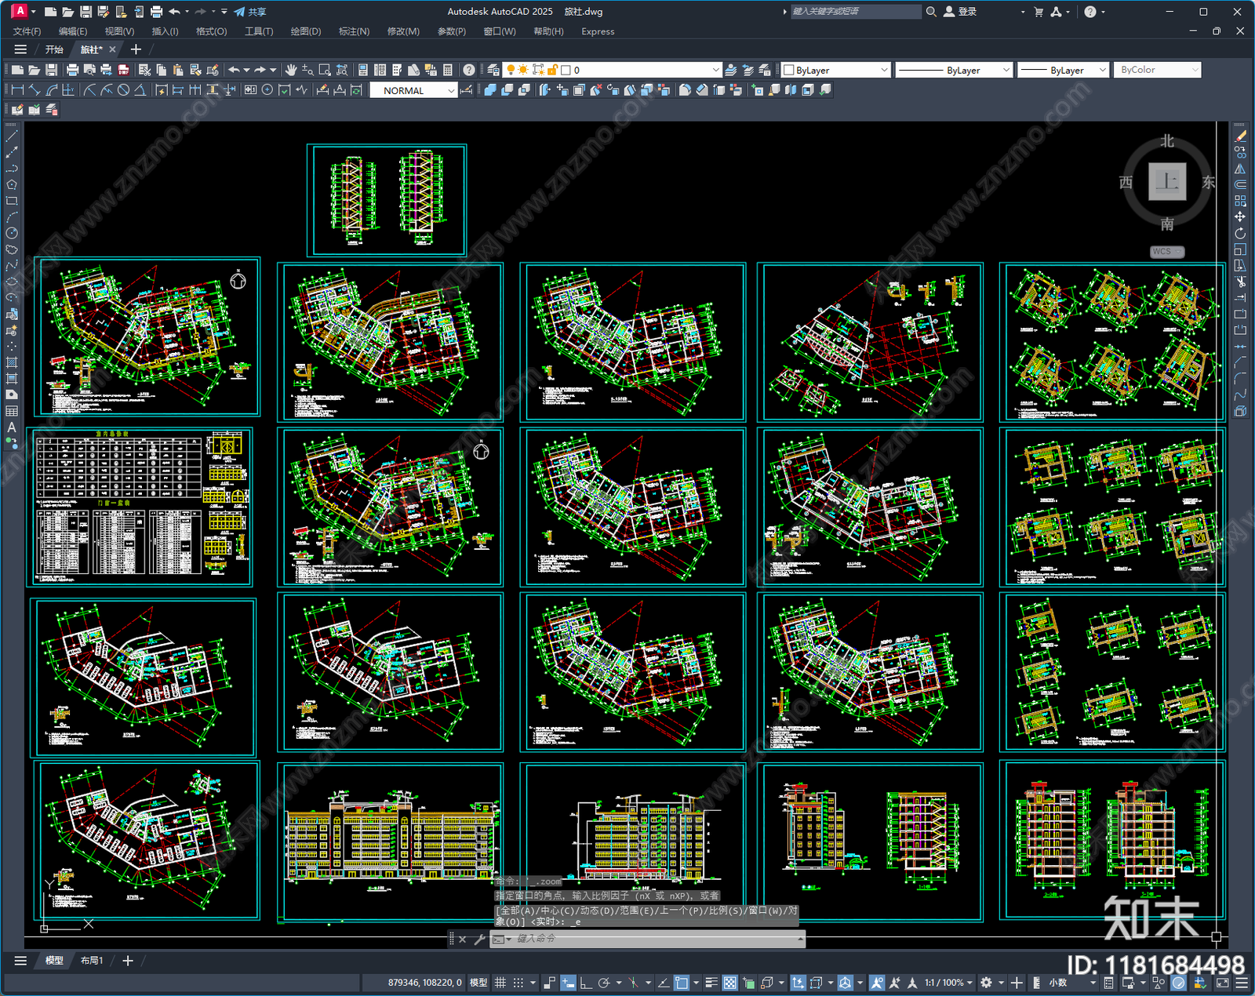Click the Help question mark in toolbar
Viewport: 1255px width, 996px height.
468,70
